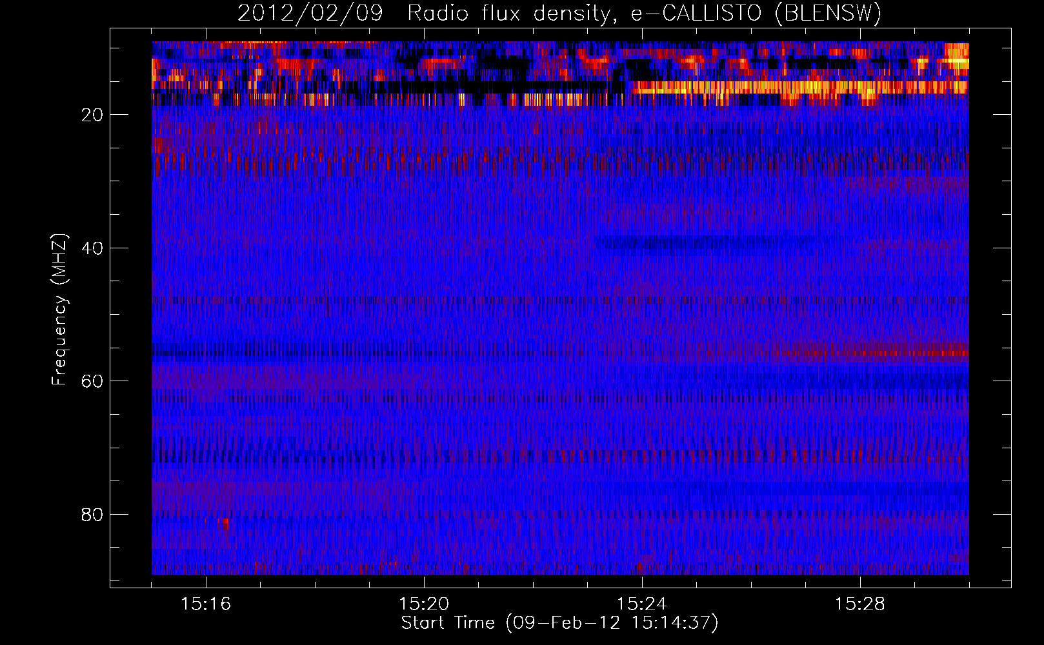Click the 'e-CALLISTO (BLENSW)' title text
The image size is (1044, 645).
coord(756,13)
